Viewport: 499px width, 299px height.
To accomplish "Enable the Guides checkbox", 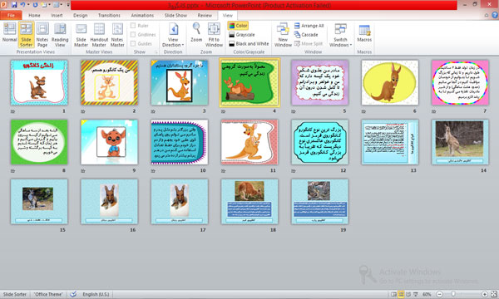I will (x=133, y=43).
